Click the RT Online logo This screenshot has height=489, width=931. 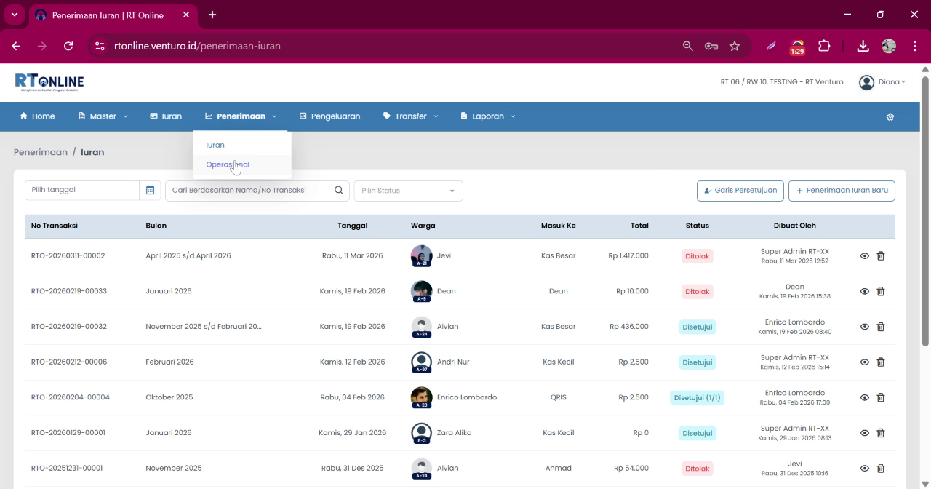(49, 81)
